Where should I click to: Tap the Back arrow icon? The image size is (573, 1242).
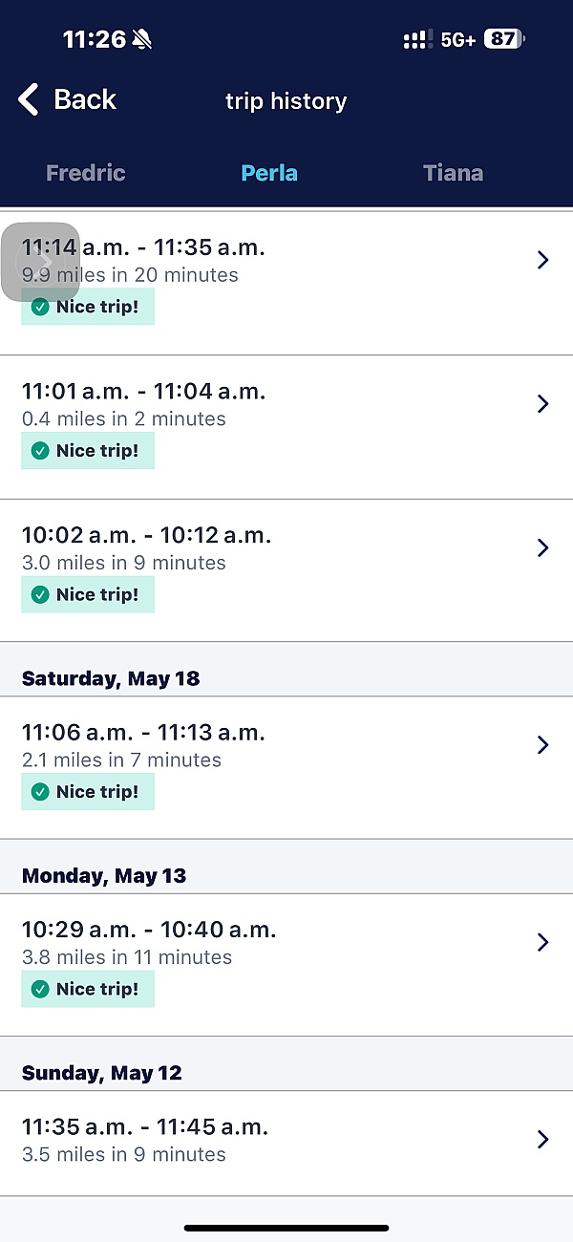(29, 99)
